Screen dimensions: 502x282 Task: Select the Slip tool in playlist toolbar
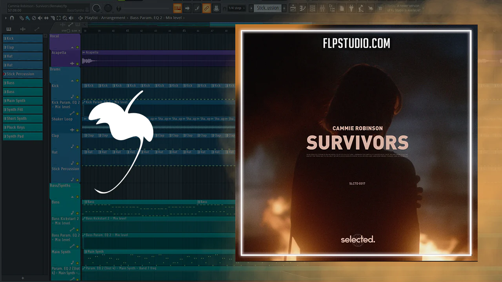pyautogui.click(x=46, y=18)
